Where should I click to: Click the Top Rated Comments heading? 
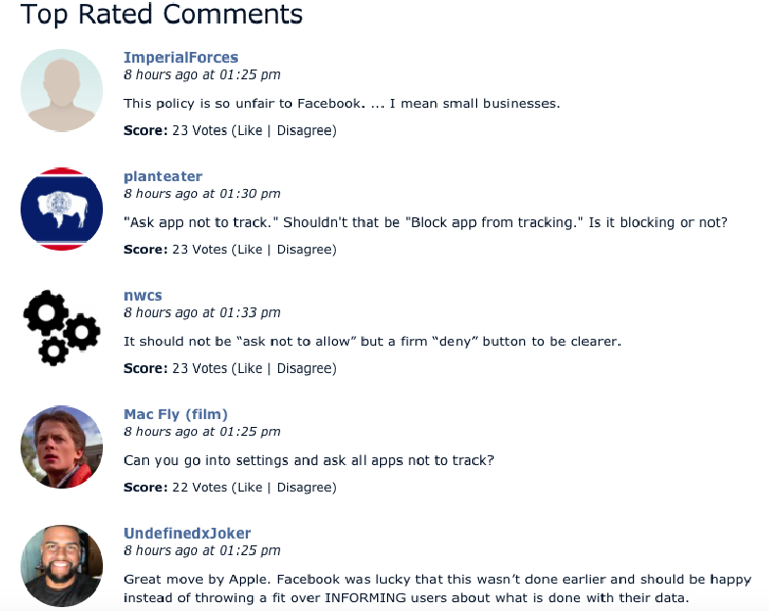162,15
